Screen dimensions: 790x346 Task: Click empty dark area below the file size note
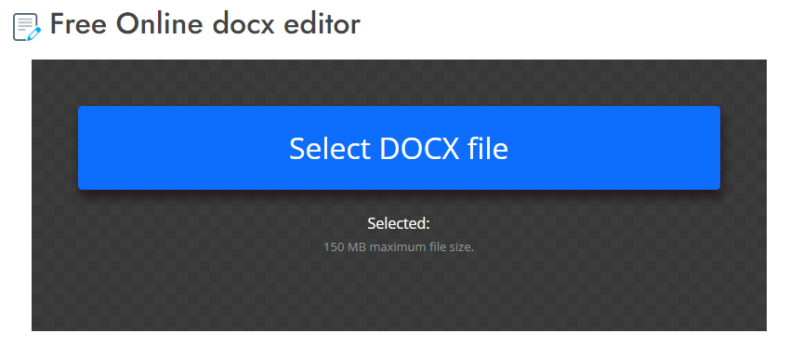[x=399, y=293]
